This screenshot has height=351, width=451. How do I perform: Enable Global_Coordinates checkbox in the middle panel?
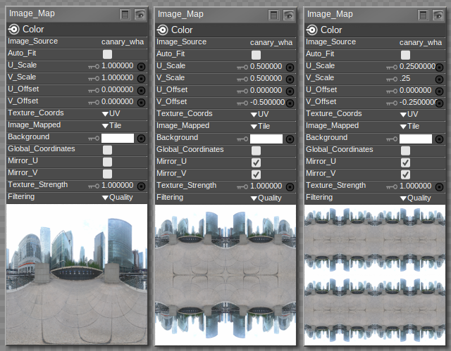click(256, 151)
